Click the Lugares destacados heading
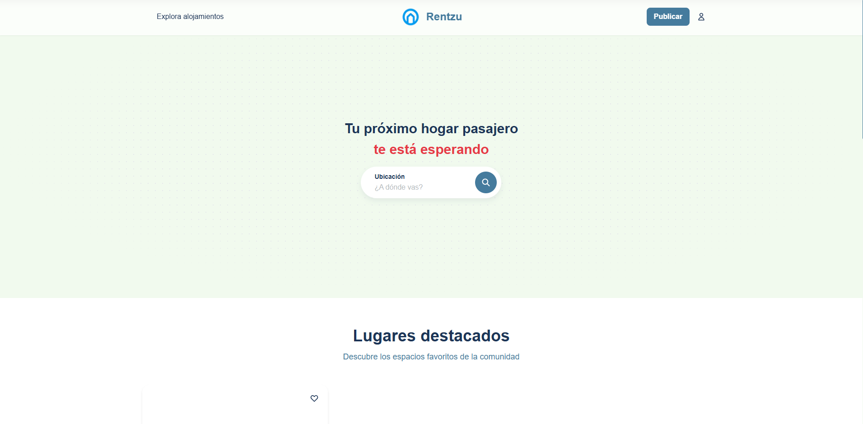This screenshot has height=424, width=863. [x=431, y=335]
